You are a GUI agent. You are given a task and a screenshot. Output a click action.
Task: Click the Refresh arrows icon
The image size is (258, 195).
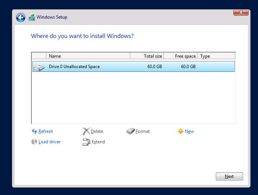click(x=34, y=131)
